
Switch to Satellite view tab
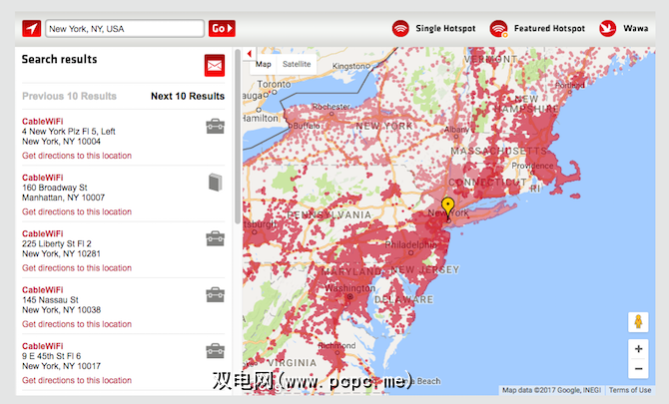(297, 65)
